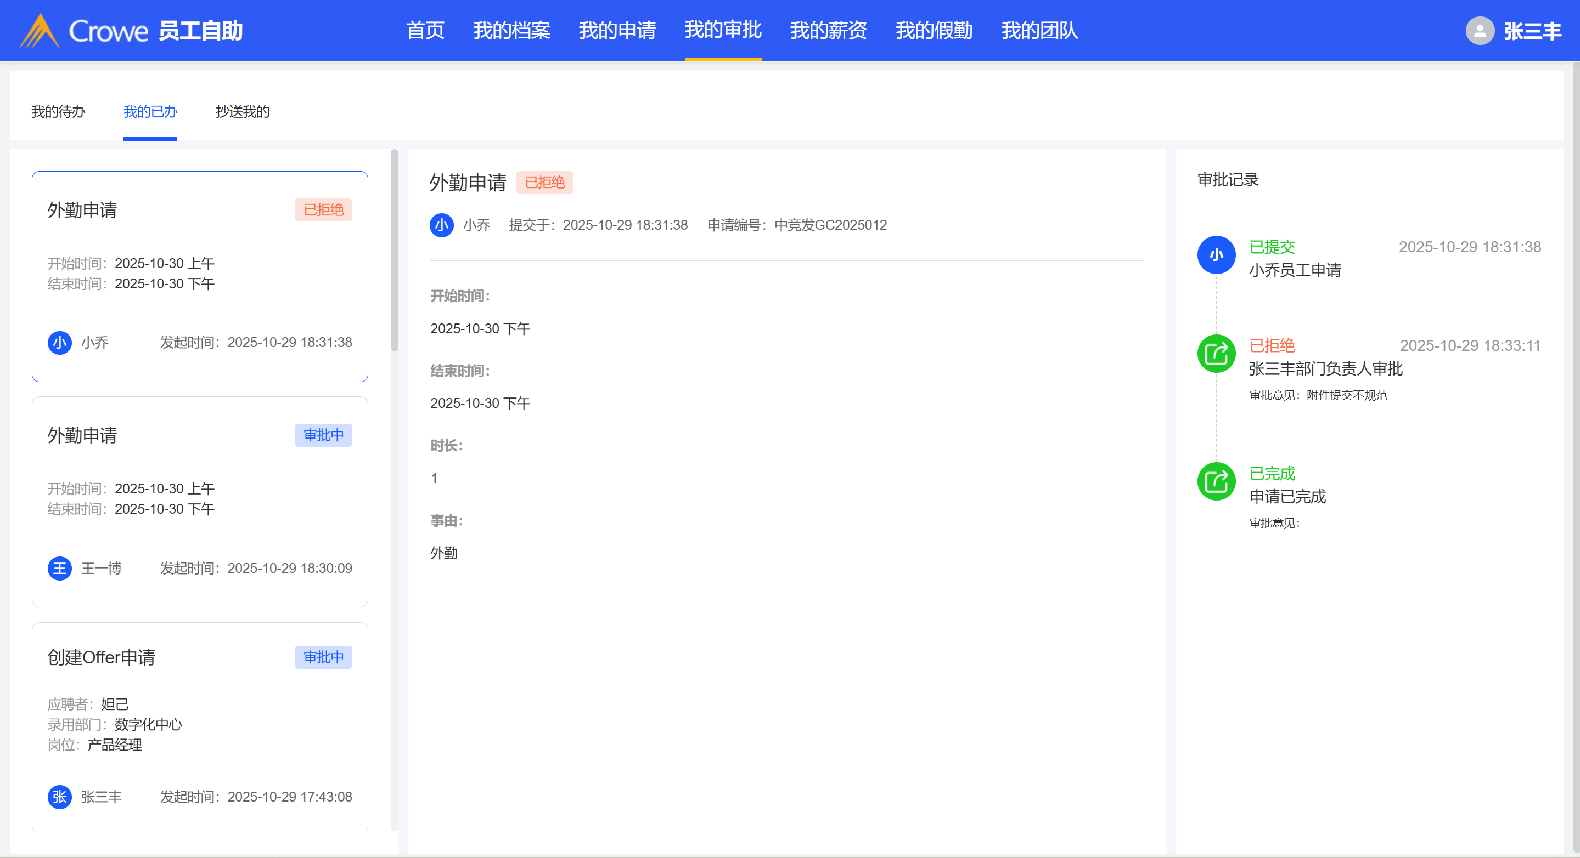Image resolution: width=1580 pixels, height=858 pixels.
Task: Click the list panel vertical scrollbar
Action: [x=395, y=251]
